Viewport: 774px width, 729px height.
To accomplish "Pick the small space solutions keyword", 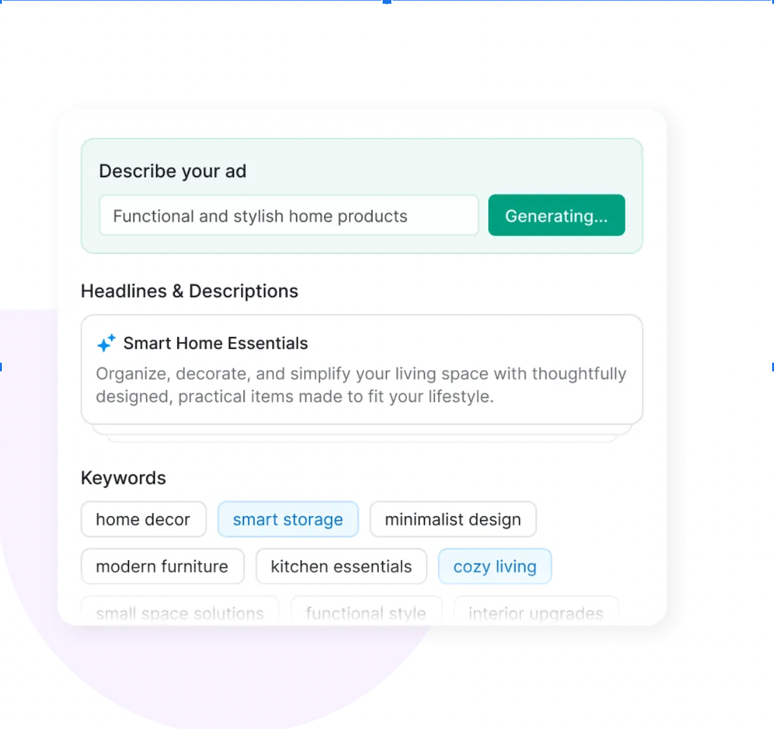I will pos(180,612).
